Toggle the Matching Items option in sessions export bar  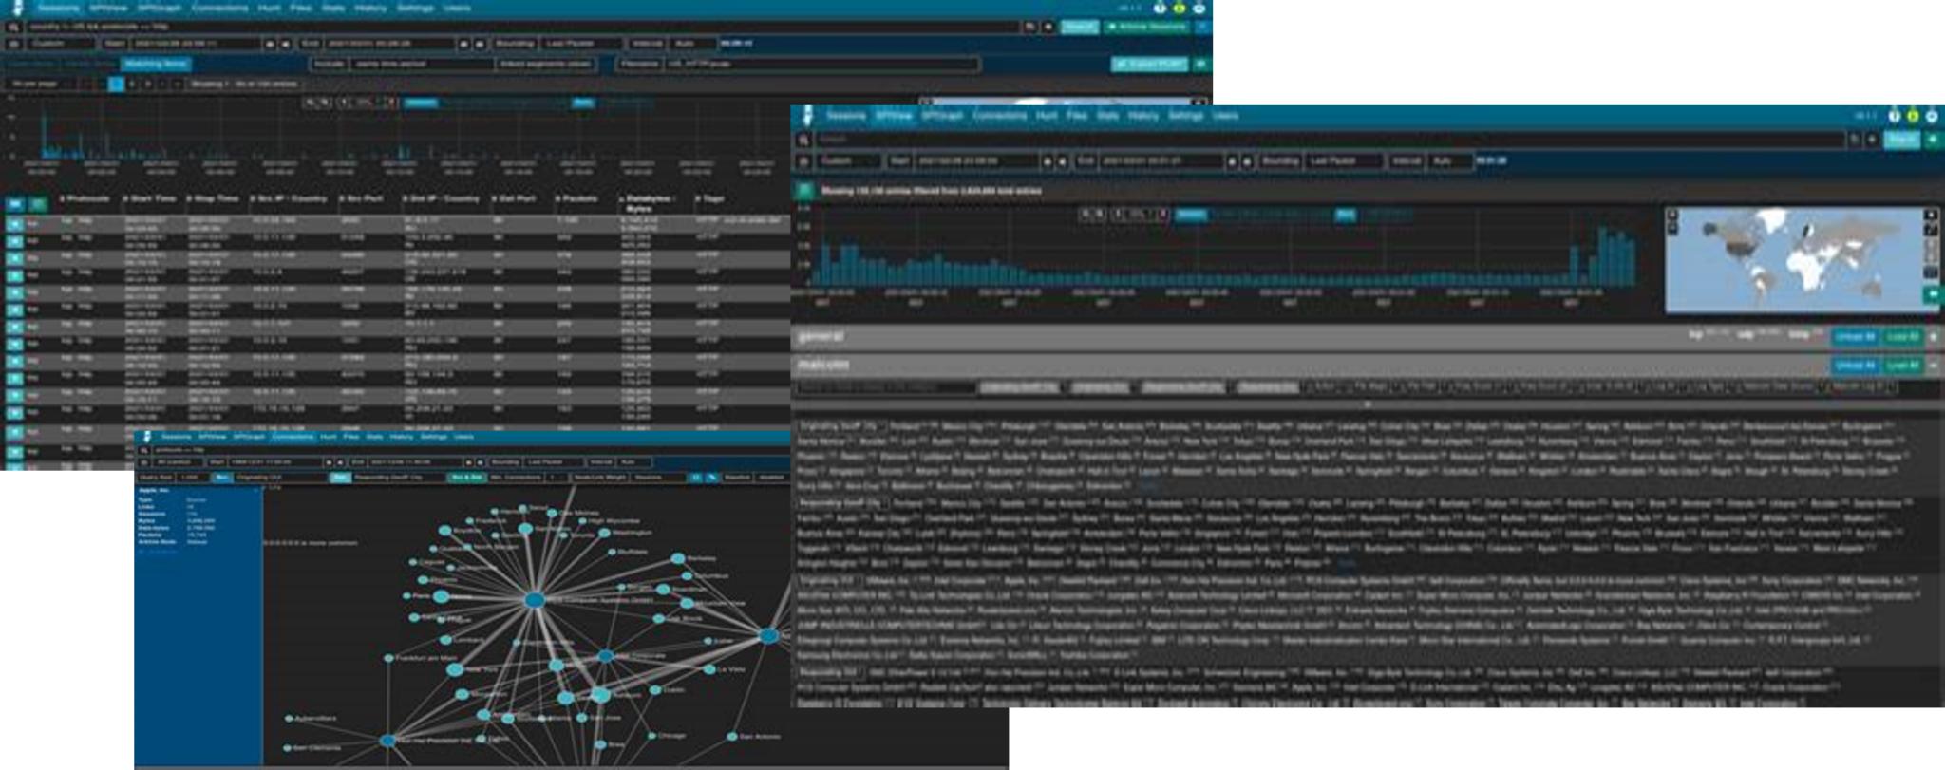click(156, 64)
